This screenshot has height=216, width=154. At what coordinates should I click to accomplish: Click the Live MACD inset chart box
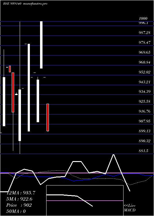85,201
